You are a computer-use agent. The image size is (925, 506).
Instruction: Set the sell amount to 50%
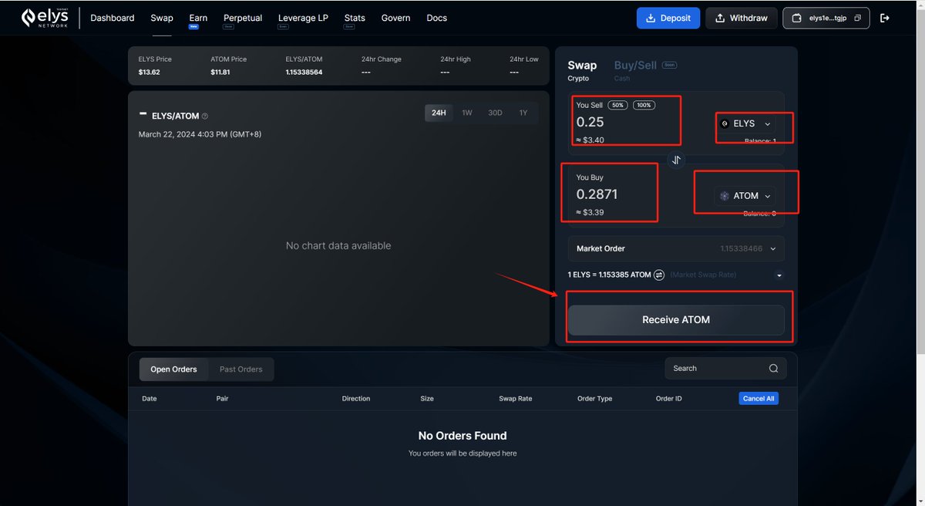click(617, 105)
